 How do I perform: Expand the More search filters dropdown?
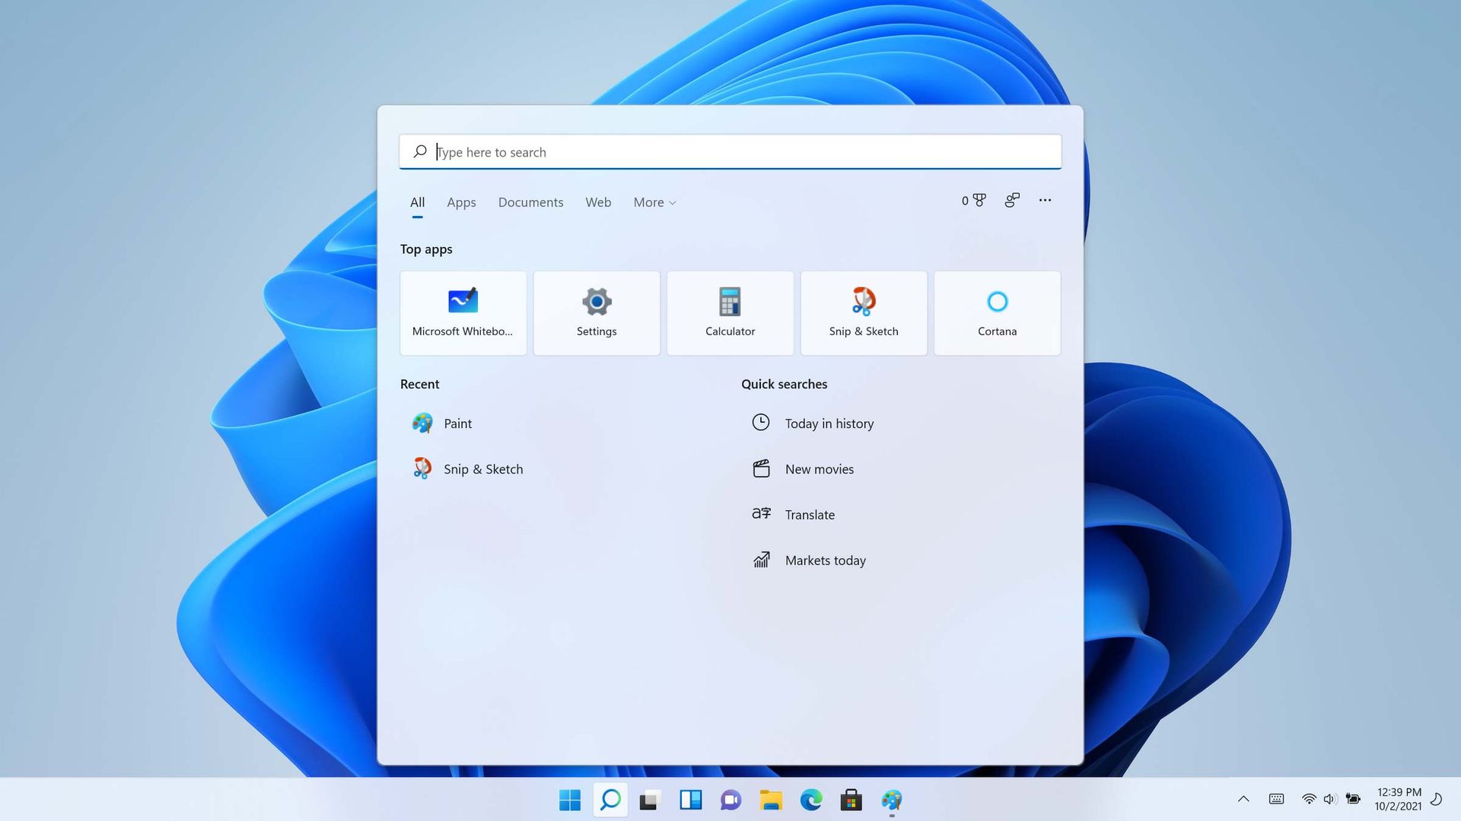tap(654, 201)
